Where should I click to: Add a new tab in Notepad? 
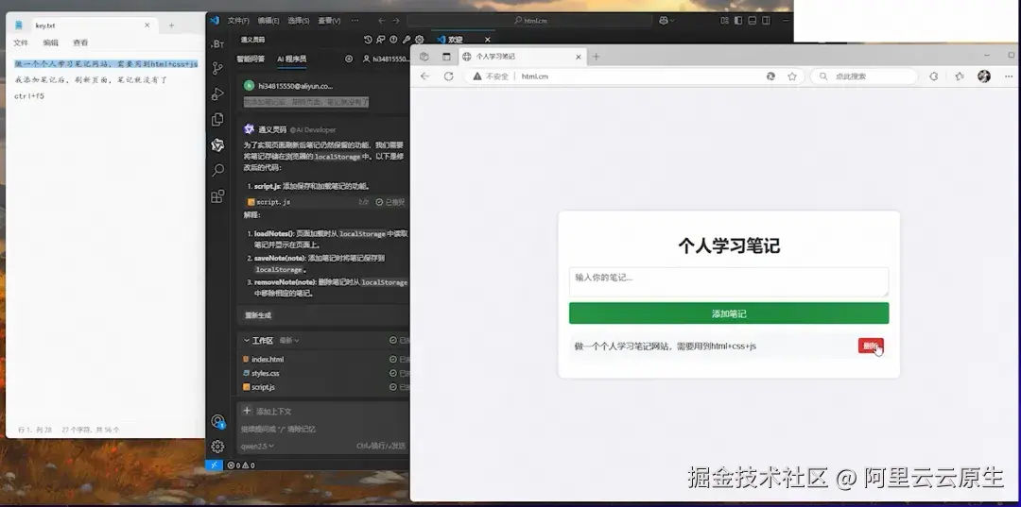(171, 25)
